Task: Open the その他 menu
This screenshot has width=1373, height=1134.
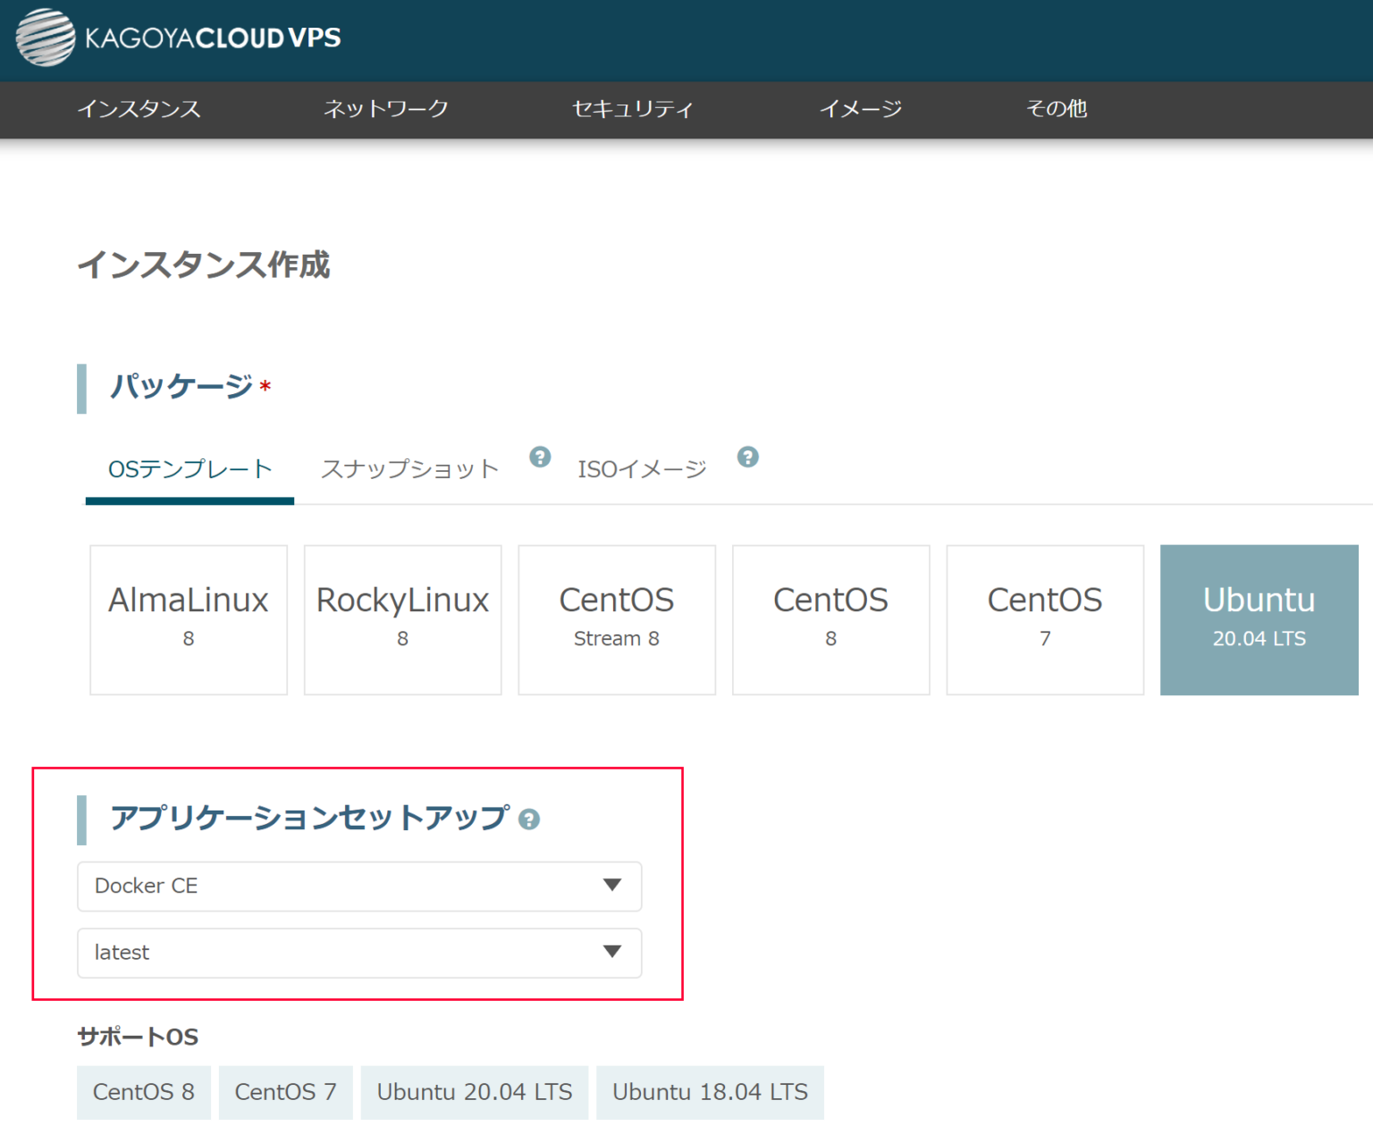Action: [1056, 109]
